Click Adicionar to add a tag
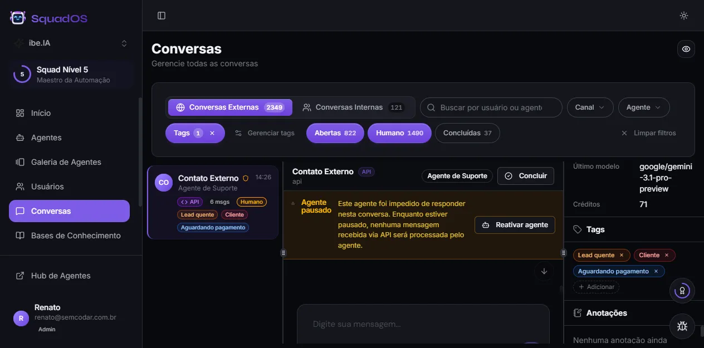 point(596,287)
